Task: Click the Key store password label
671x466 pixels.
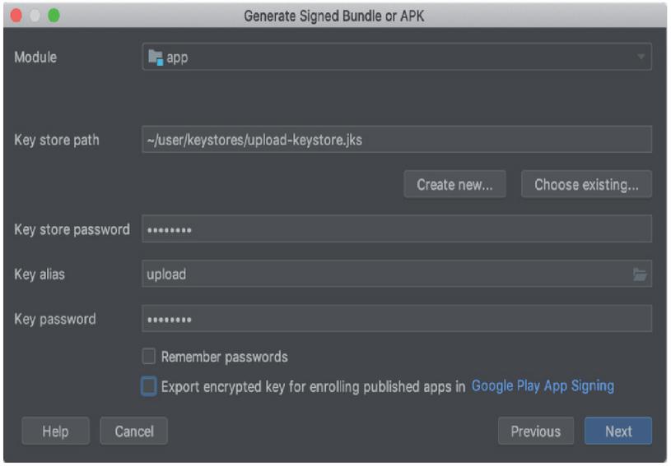Action: coord(72,229)
